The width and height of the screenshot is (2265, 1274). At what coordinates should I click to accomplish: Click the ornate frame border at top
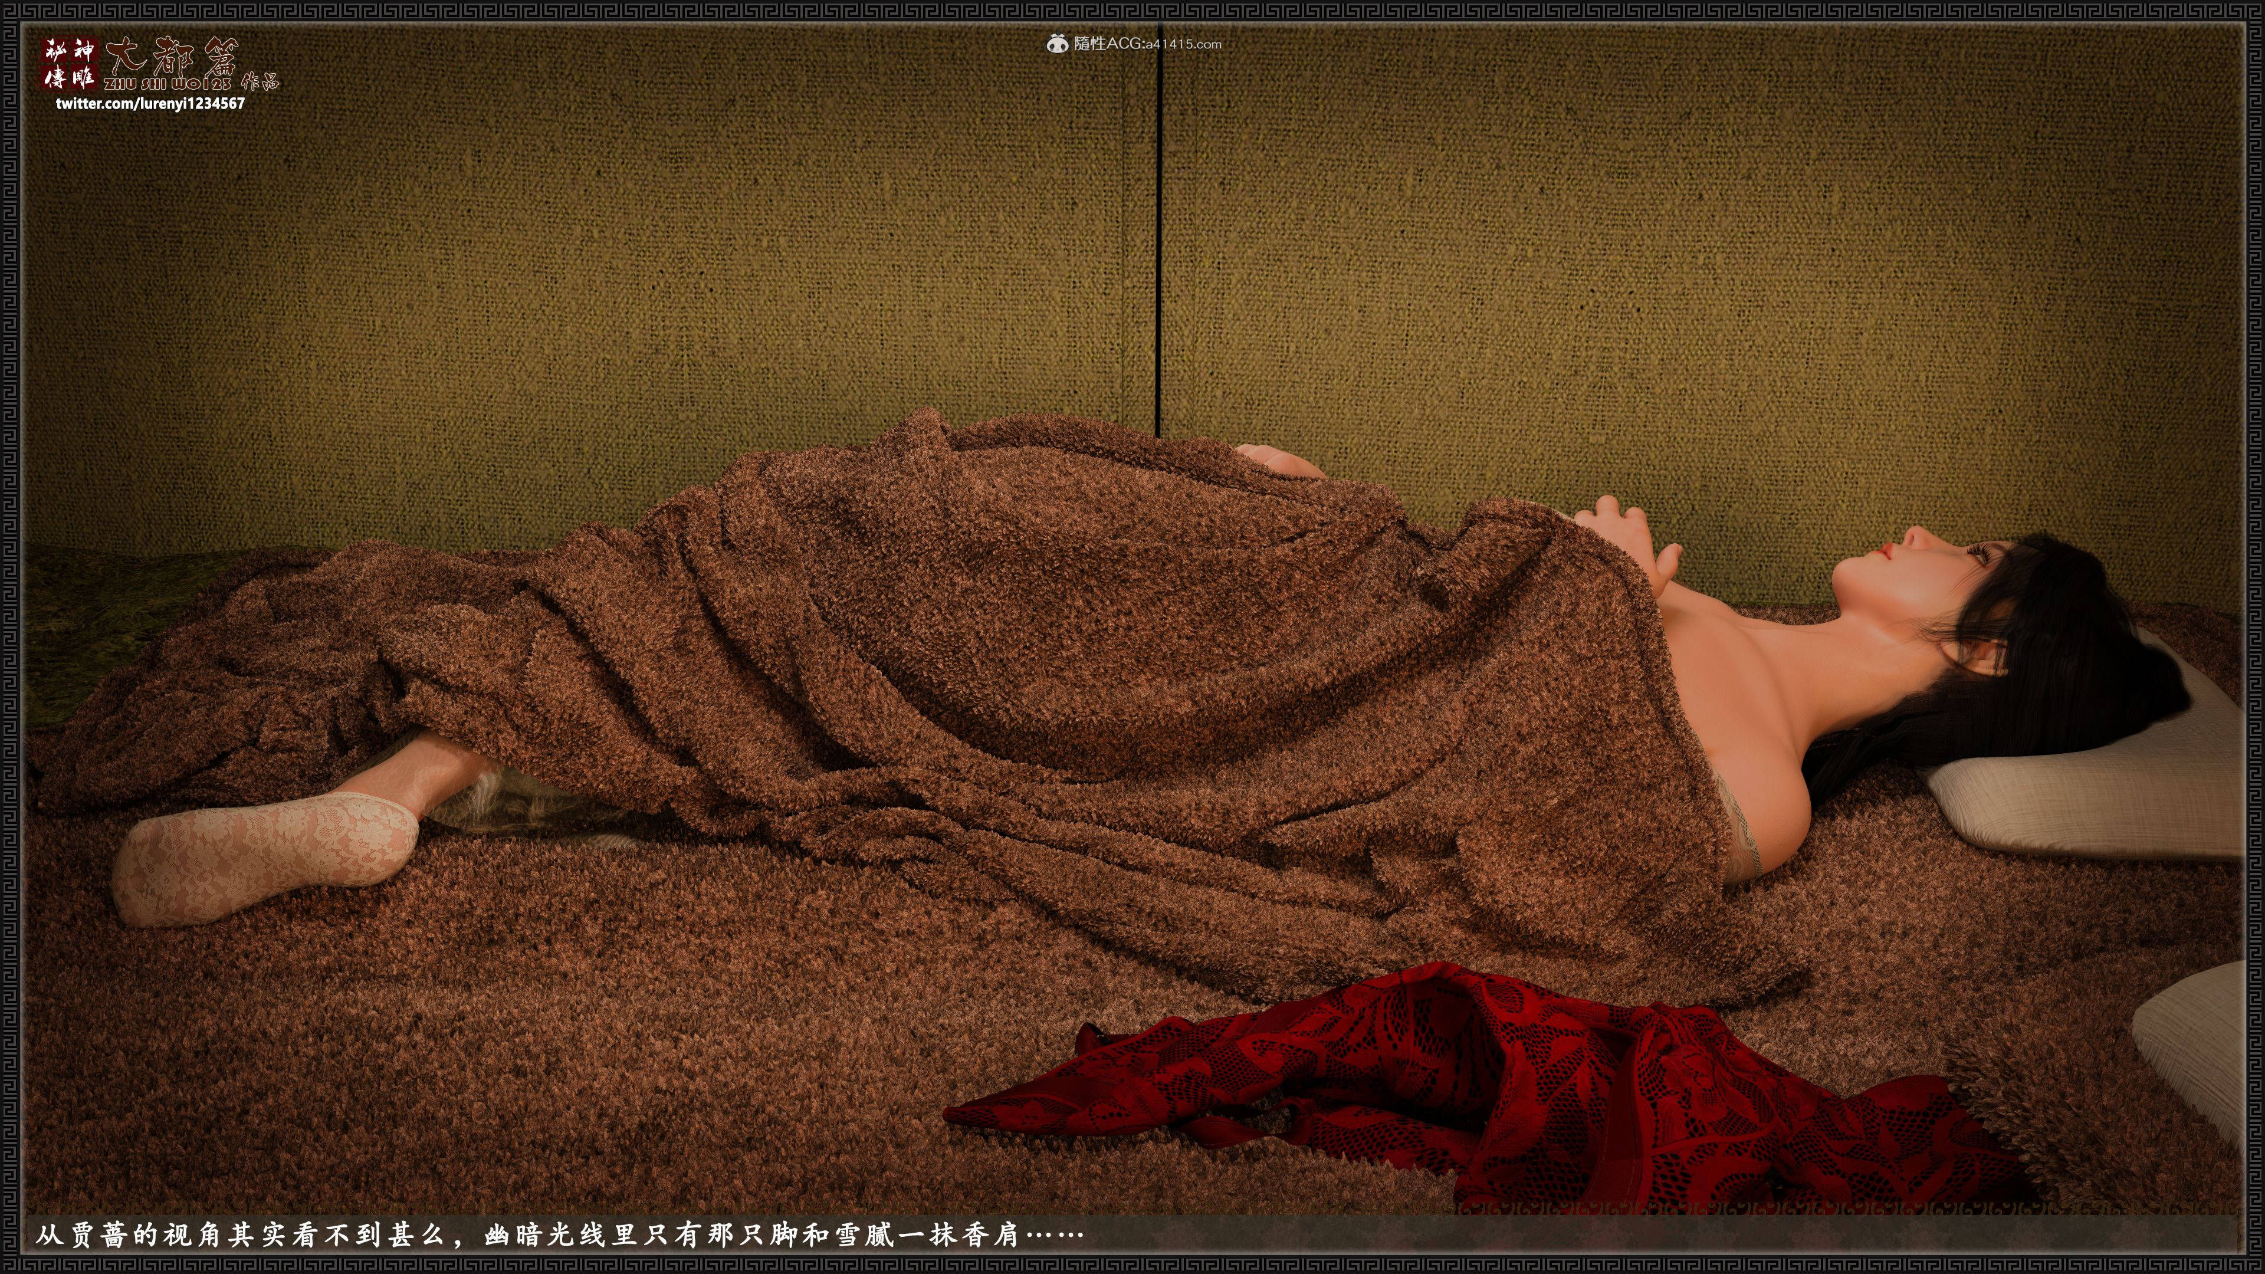click(1132, 9)
